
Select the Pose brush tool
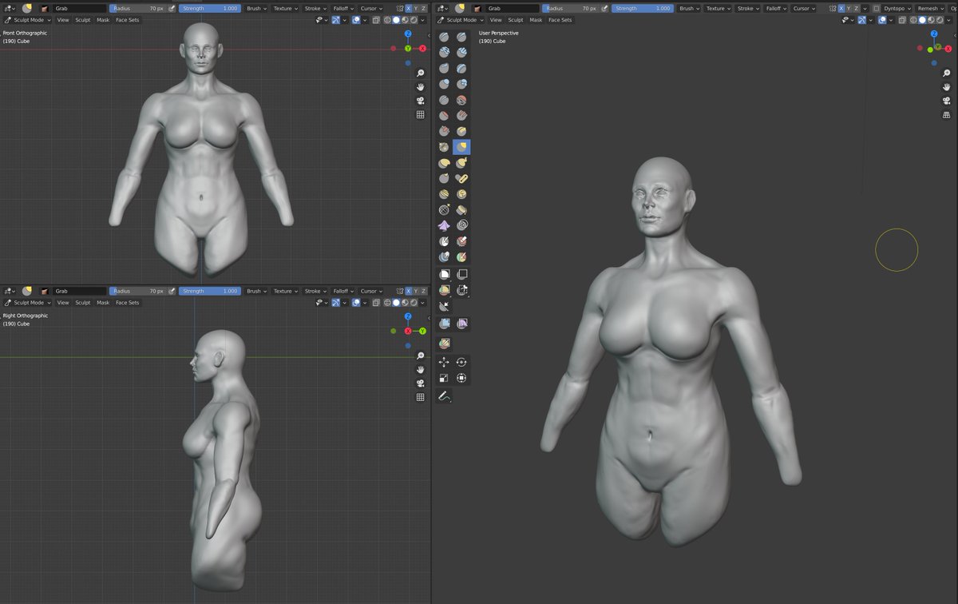(461, 178)
